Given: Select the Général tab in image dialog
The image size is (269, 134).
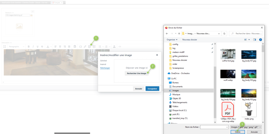Looking at the screenshot, I should tap(103, 60).
